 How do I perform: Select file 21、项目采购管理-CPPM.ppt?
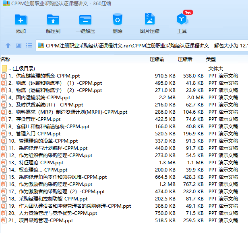[x=40, y=221]
